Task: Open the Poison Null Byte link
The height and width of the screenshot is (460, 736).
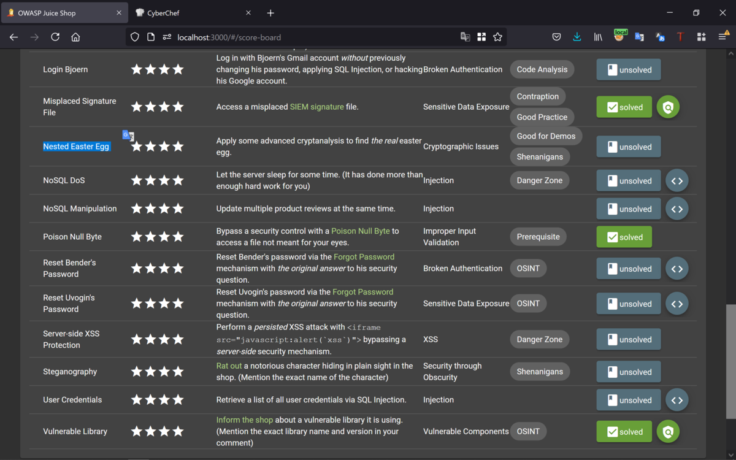Action: coord(361,231)
